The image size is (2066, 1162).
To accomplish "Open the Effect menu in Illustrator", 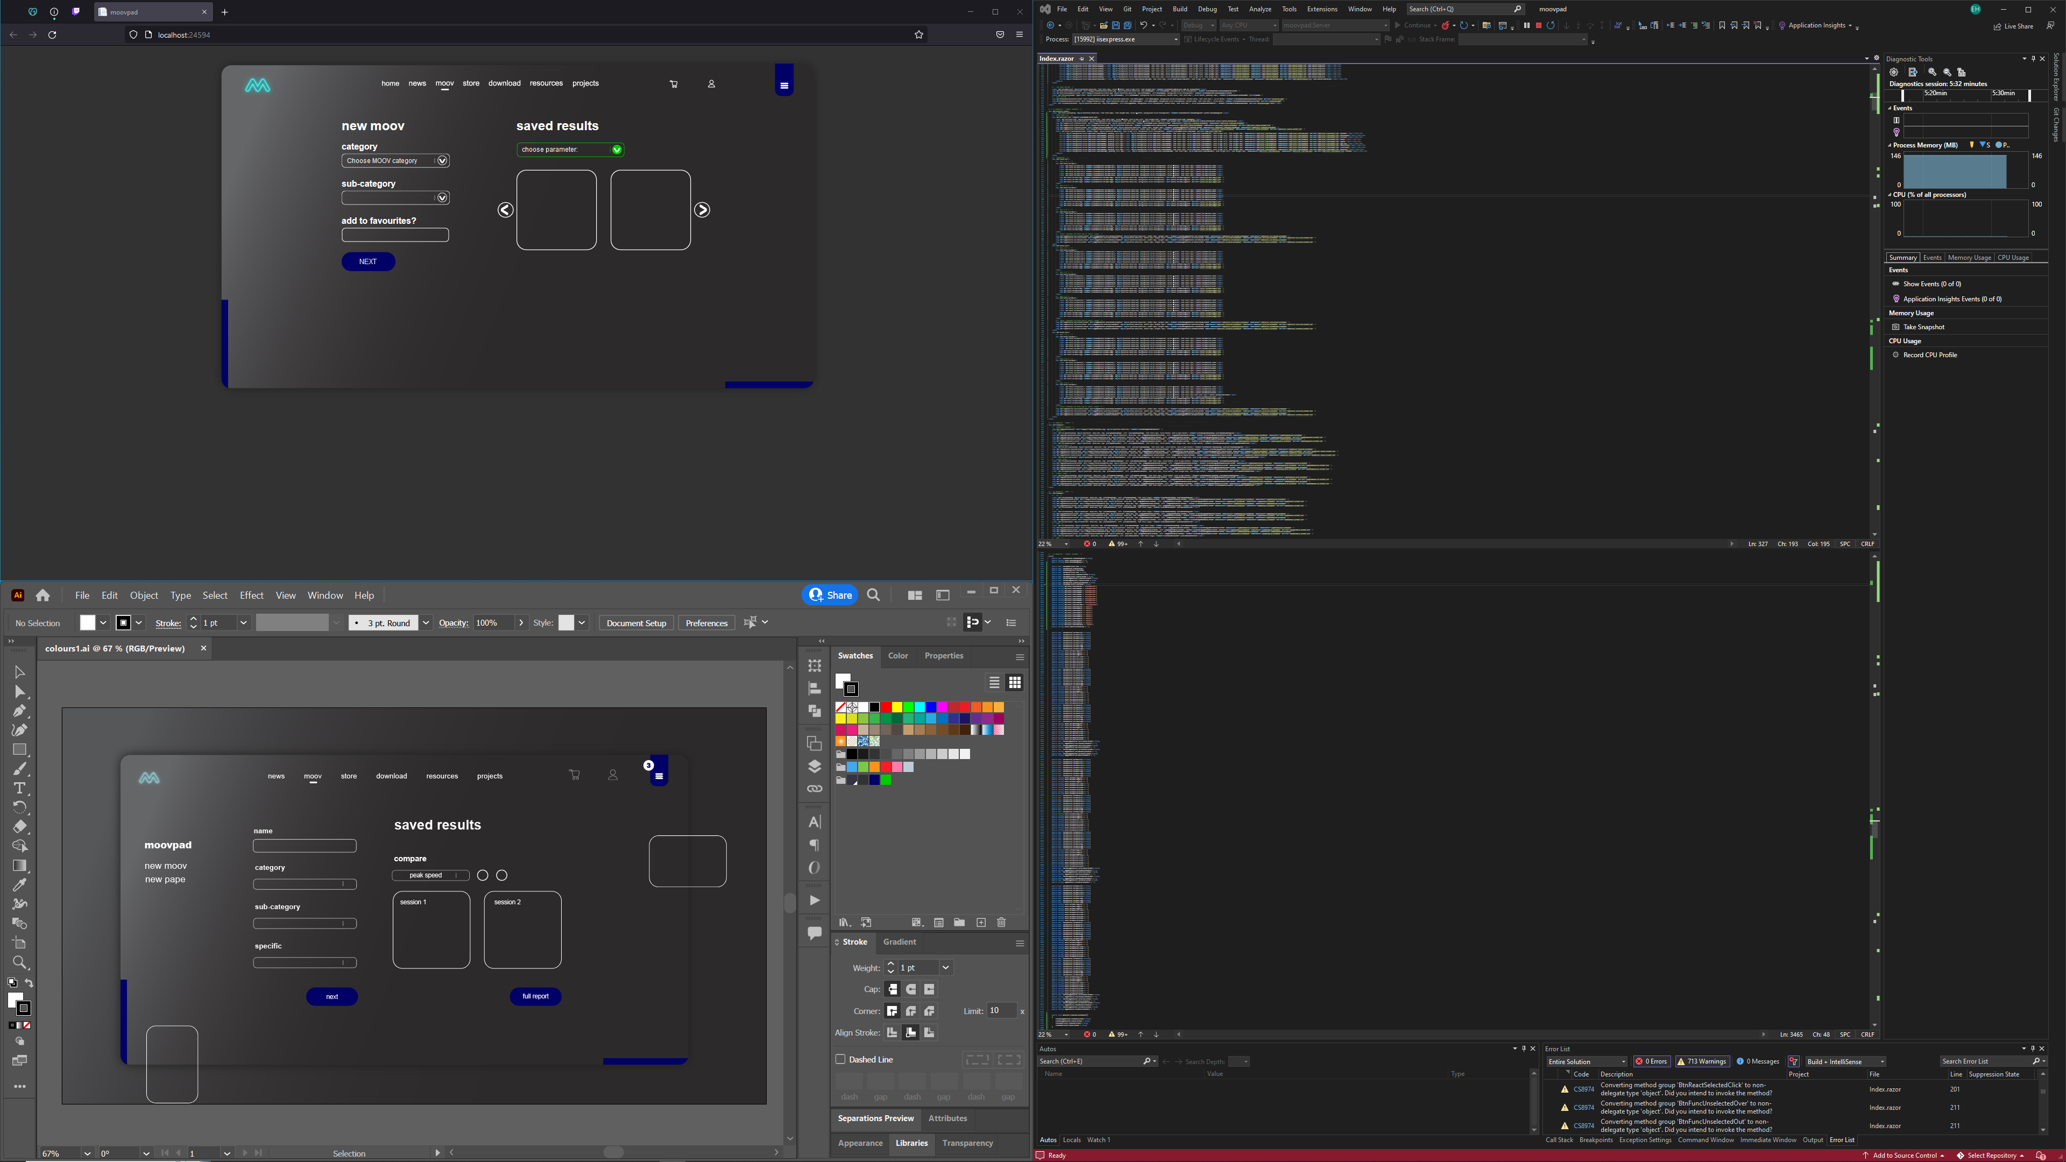I will tap(252, 596).
